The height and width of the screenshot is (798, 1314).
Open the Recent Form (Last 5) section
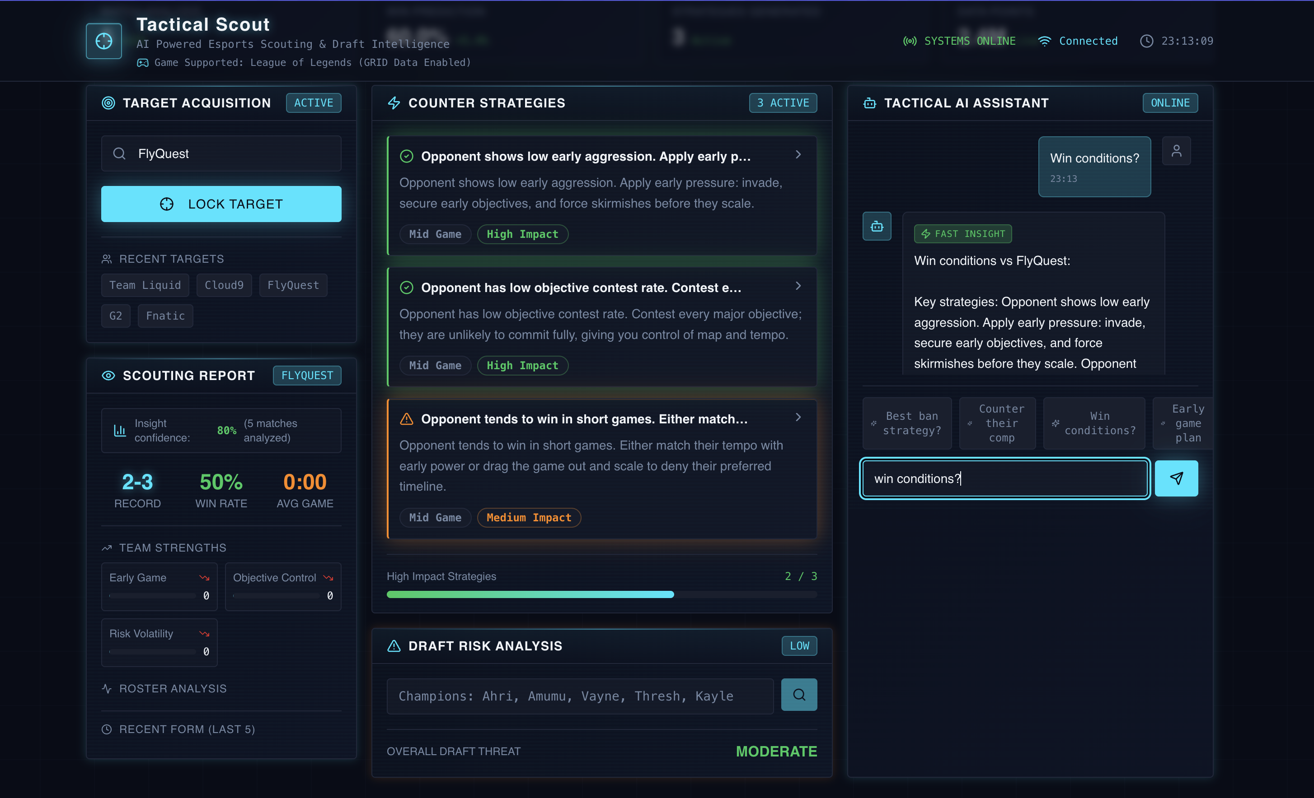[186, 729]
